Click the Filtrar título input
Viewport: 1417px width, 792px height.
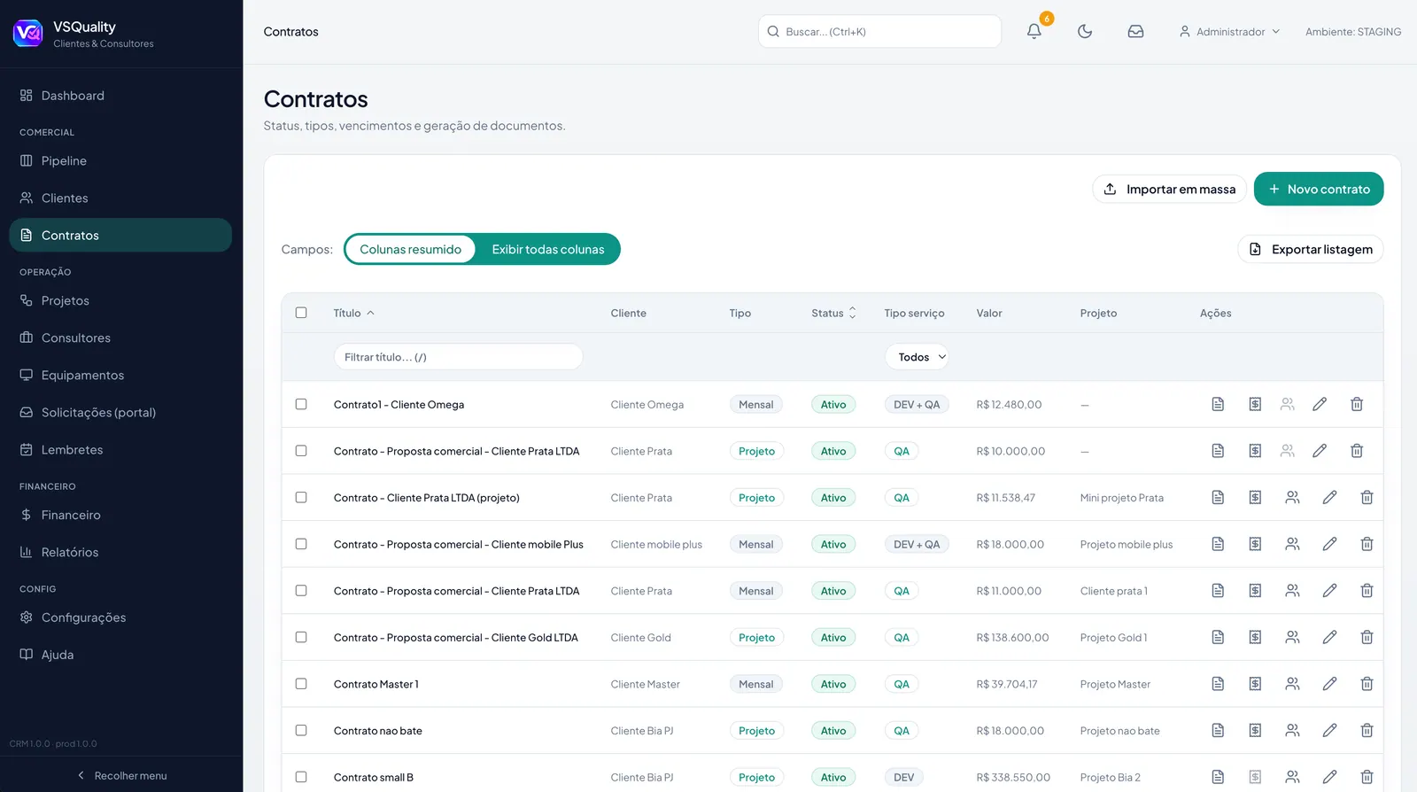click(458, 357)
